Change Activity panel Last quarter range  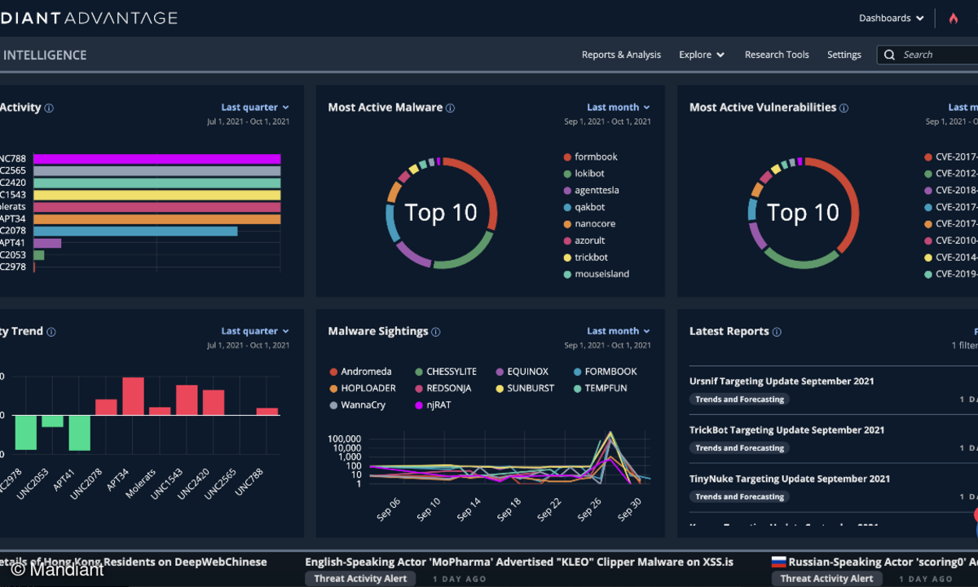[255, 107]
